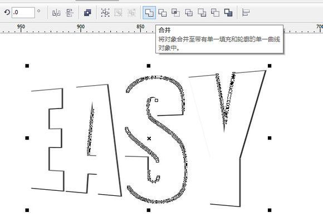Click the selection center X marker
Screen dimensions: 323x217
click(149, 139)
